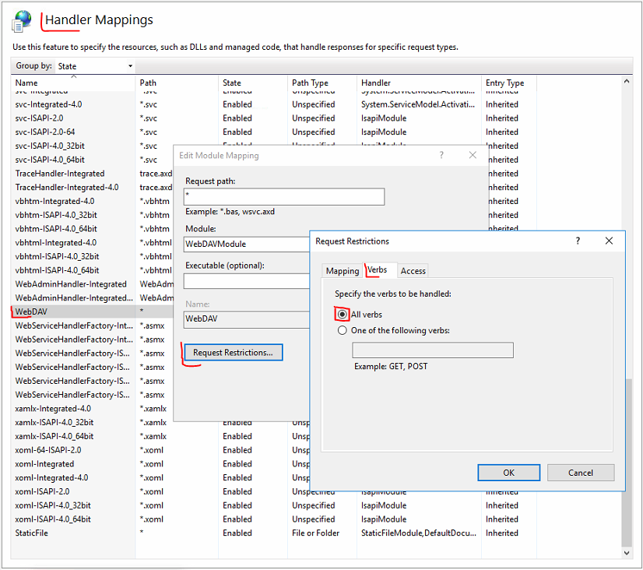
Task: Switch to the Mapping tab
Action: tap(342, 271)
